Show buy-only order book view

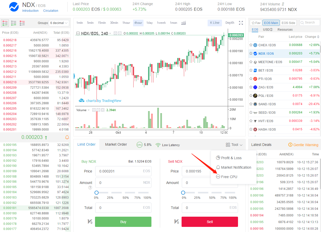(x=14, y=23)
